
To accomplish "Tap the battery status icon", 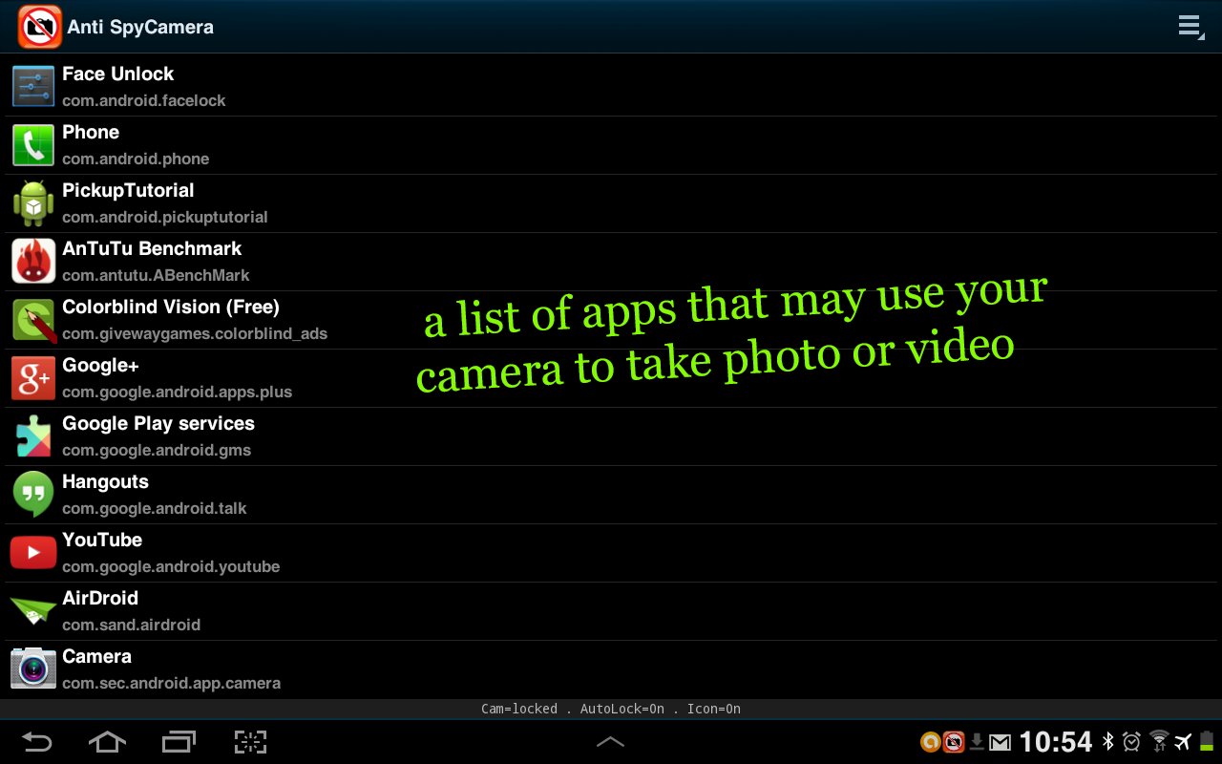I will coord(1207,742).
